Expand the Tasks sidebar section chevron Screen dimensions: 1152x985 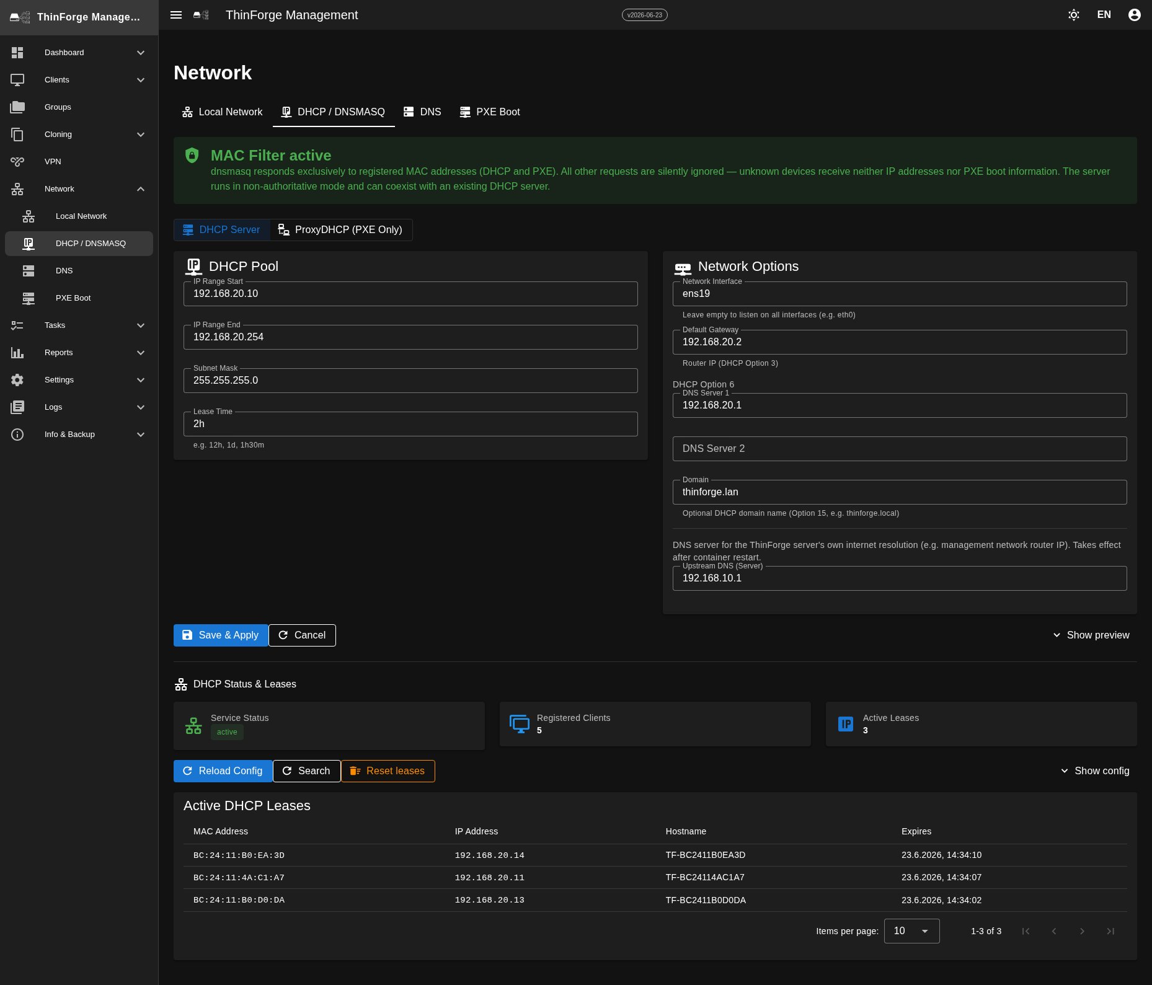141,325
